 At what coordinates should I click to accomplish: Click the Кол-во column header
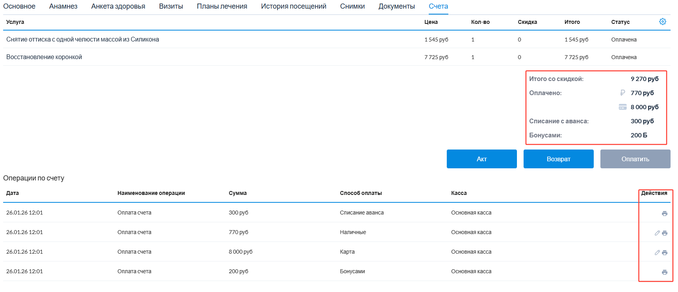point(480,22)
